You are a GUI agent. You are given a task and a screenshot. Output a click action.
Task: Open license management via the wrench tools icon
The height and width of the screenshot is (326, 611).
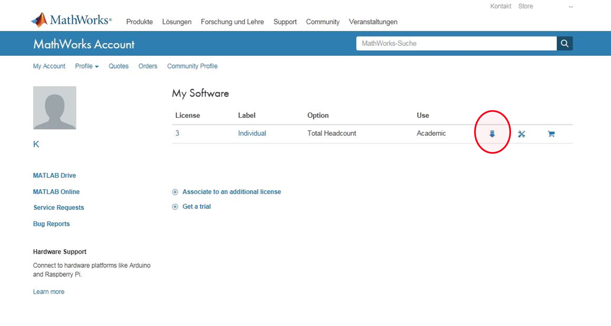522,134
